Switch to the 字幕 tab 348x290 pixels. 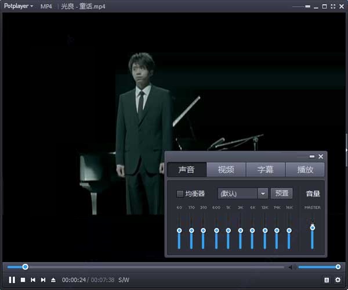[265, 170]
